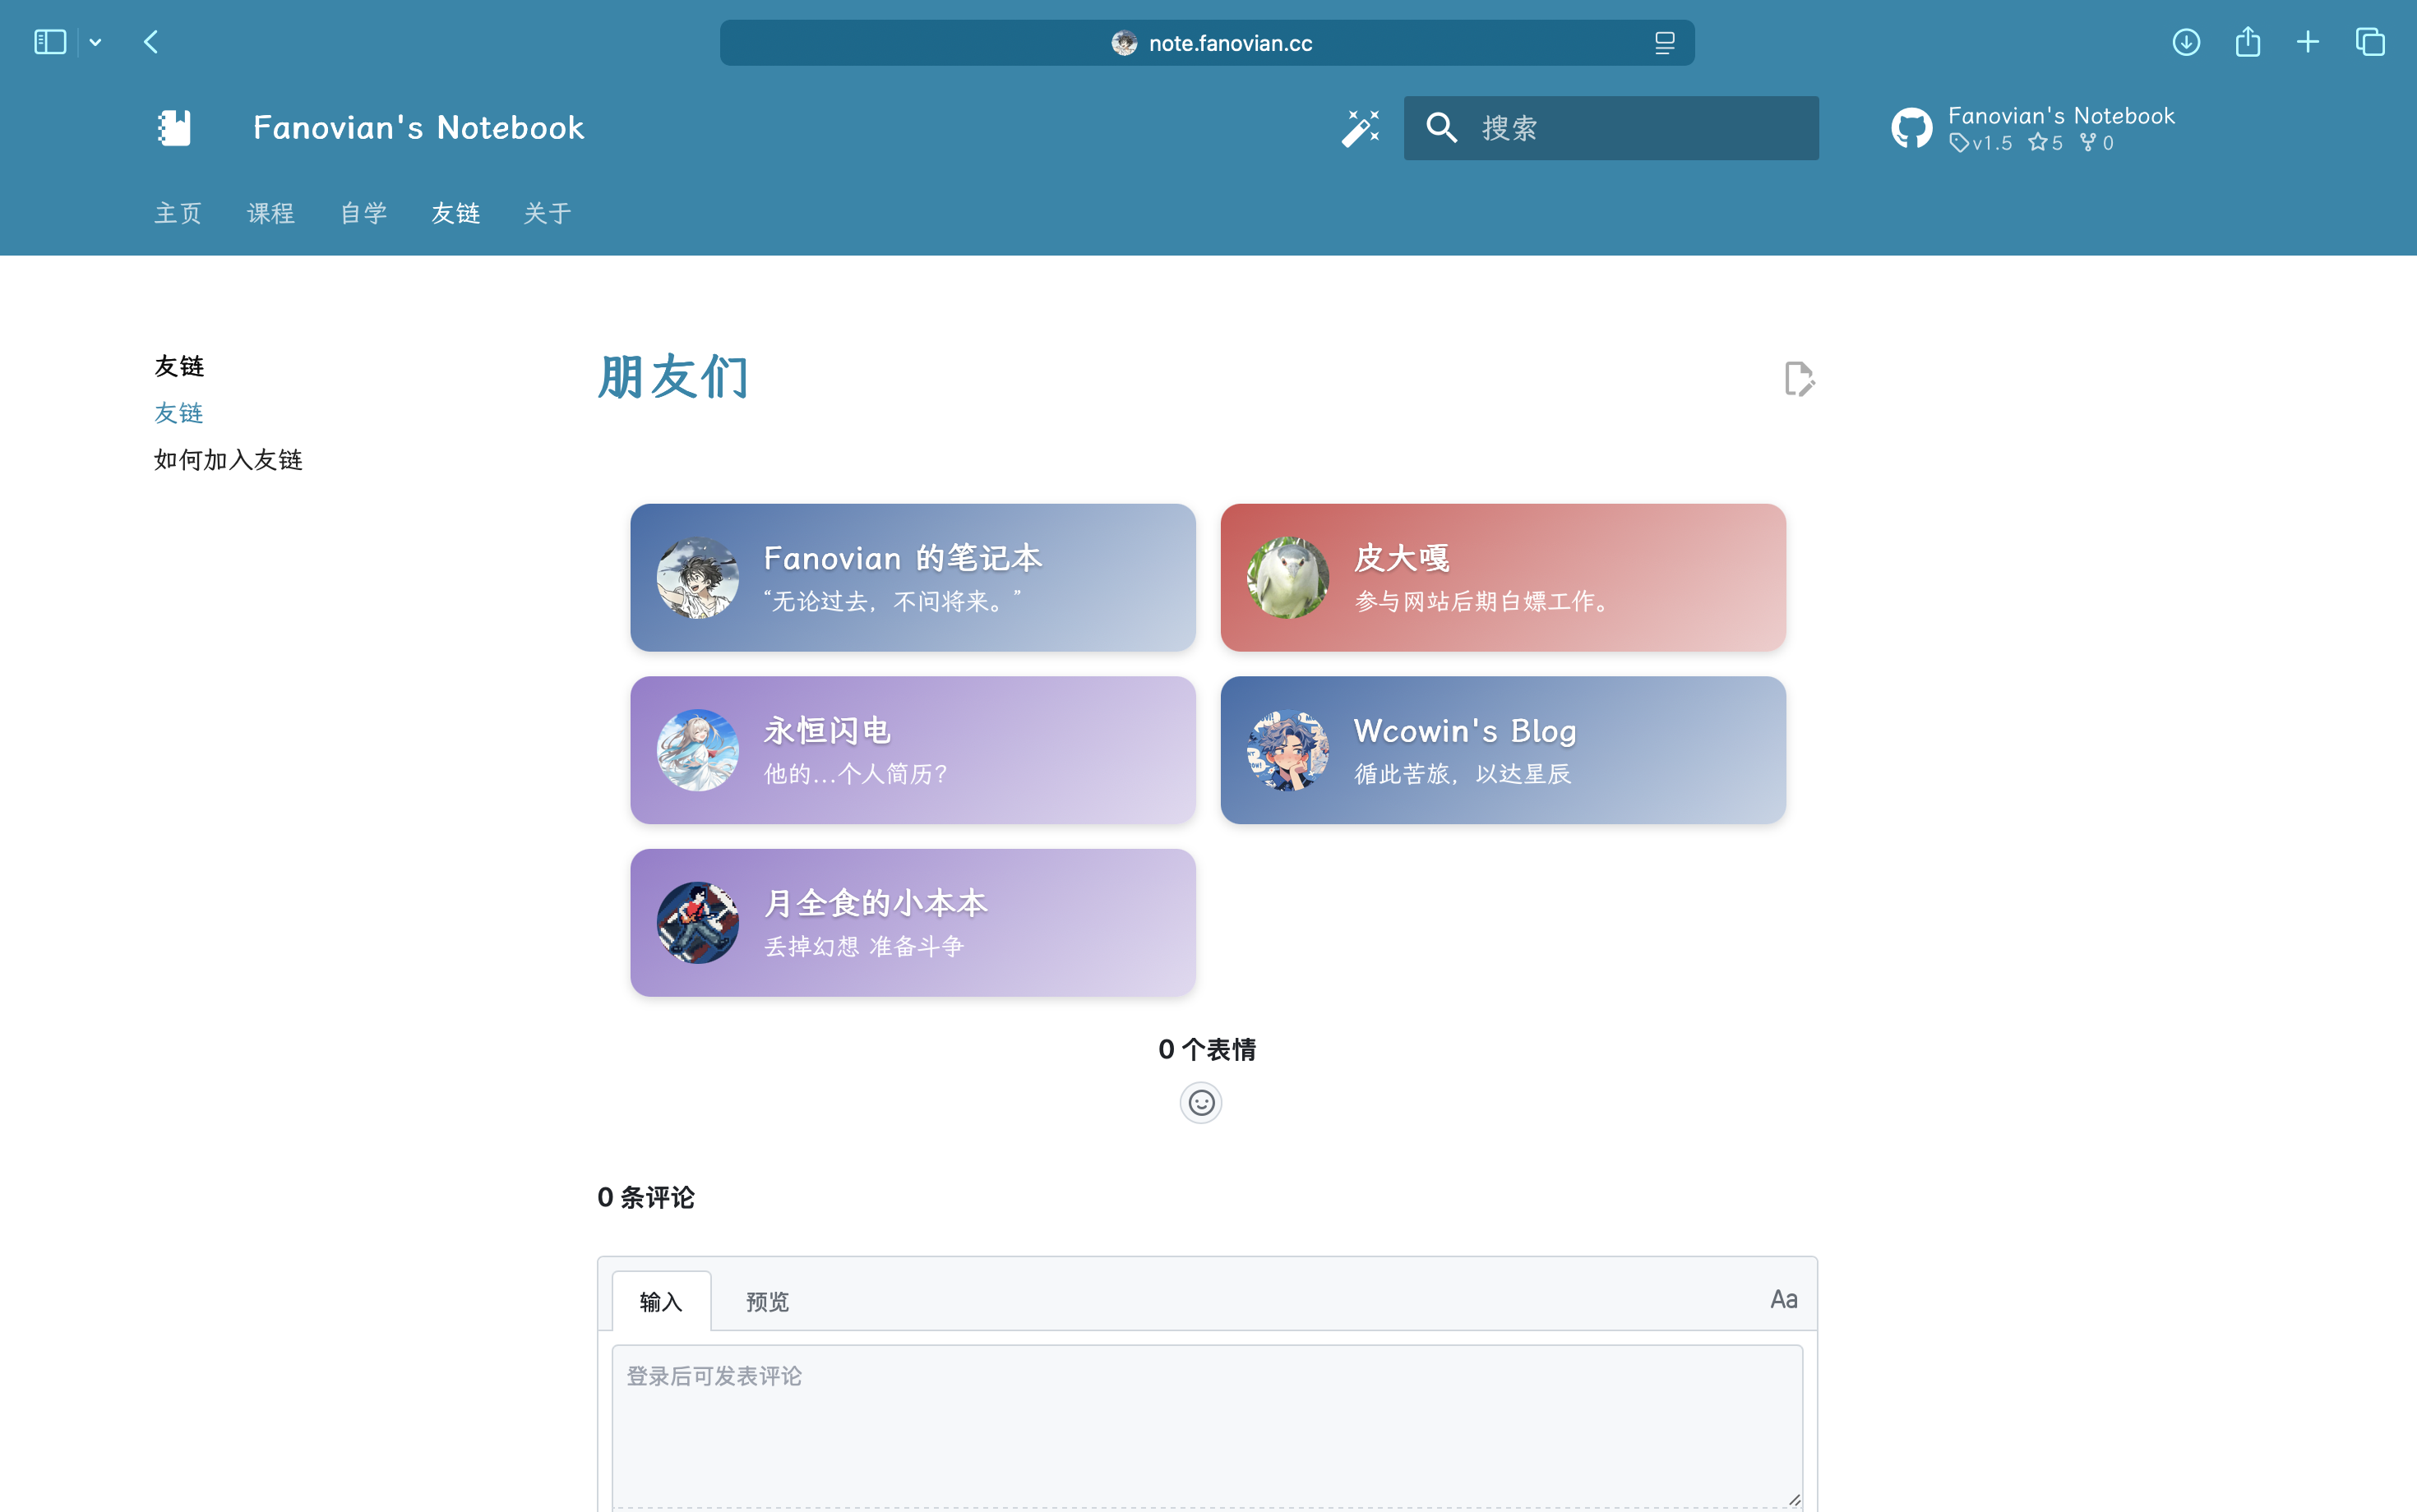Screen dimensions: 2417x1512
Task: Add a reaction with the smiley button
Action: pyautogui.click(x=1200, y=1103)
